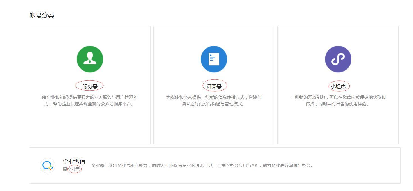The image size is (413, 191).
Task: Click the 帐号分类 heading
Action: point(42,15)
